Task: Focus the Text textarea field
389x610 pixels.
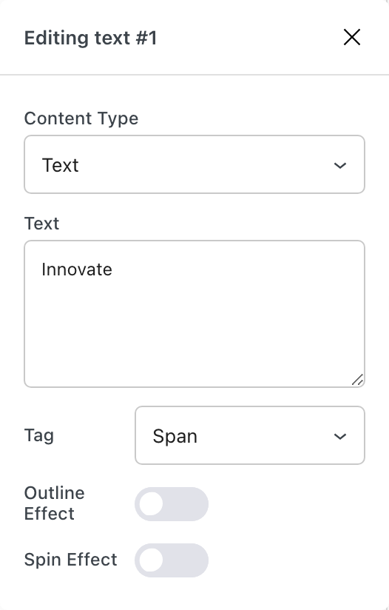Action: [194, 314]
